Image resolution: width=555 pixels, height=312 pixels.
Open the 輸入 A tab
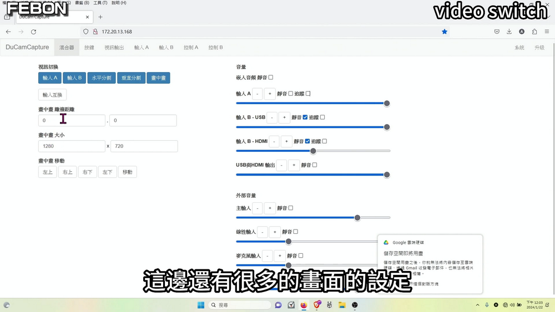pyautogui.click(x=142, y=47)
